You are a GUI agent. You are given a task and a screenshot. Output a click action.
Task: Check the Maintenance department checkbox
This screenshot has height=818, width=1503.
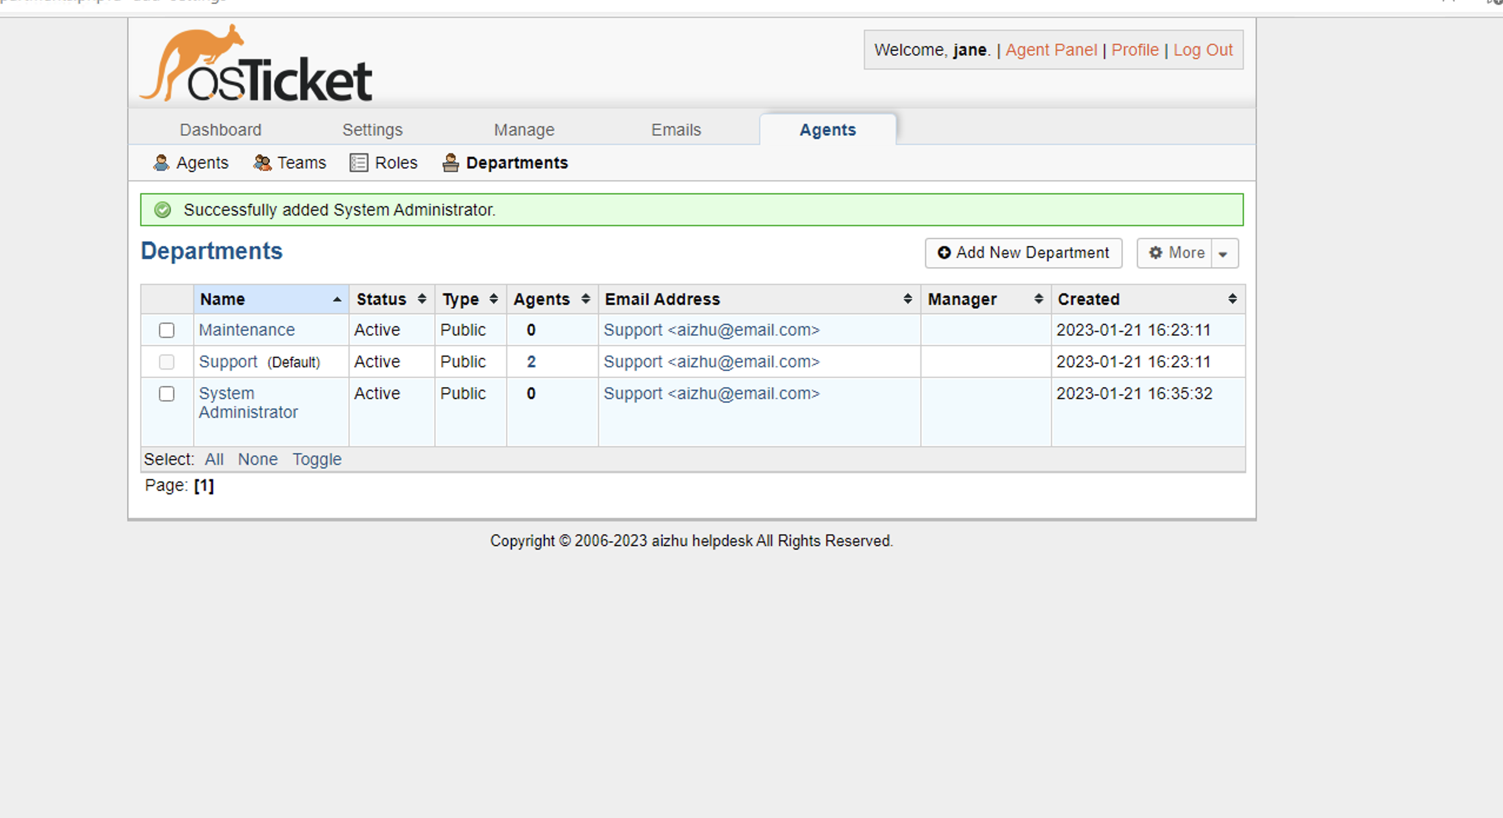tap(167, 330)
